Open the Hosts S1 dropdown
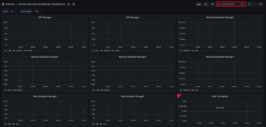Image resolution: width=266 pixels, height=127 pixels. (x=13, y=11)
